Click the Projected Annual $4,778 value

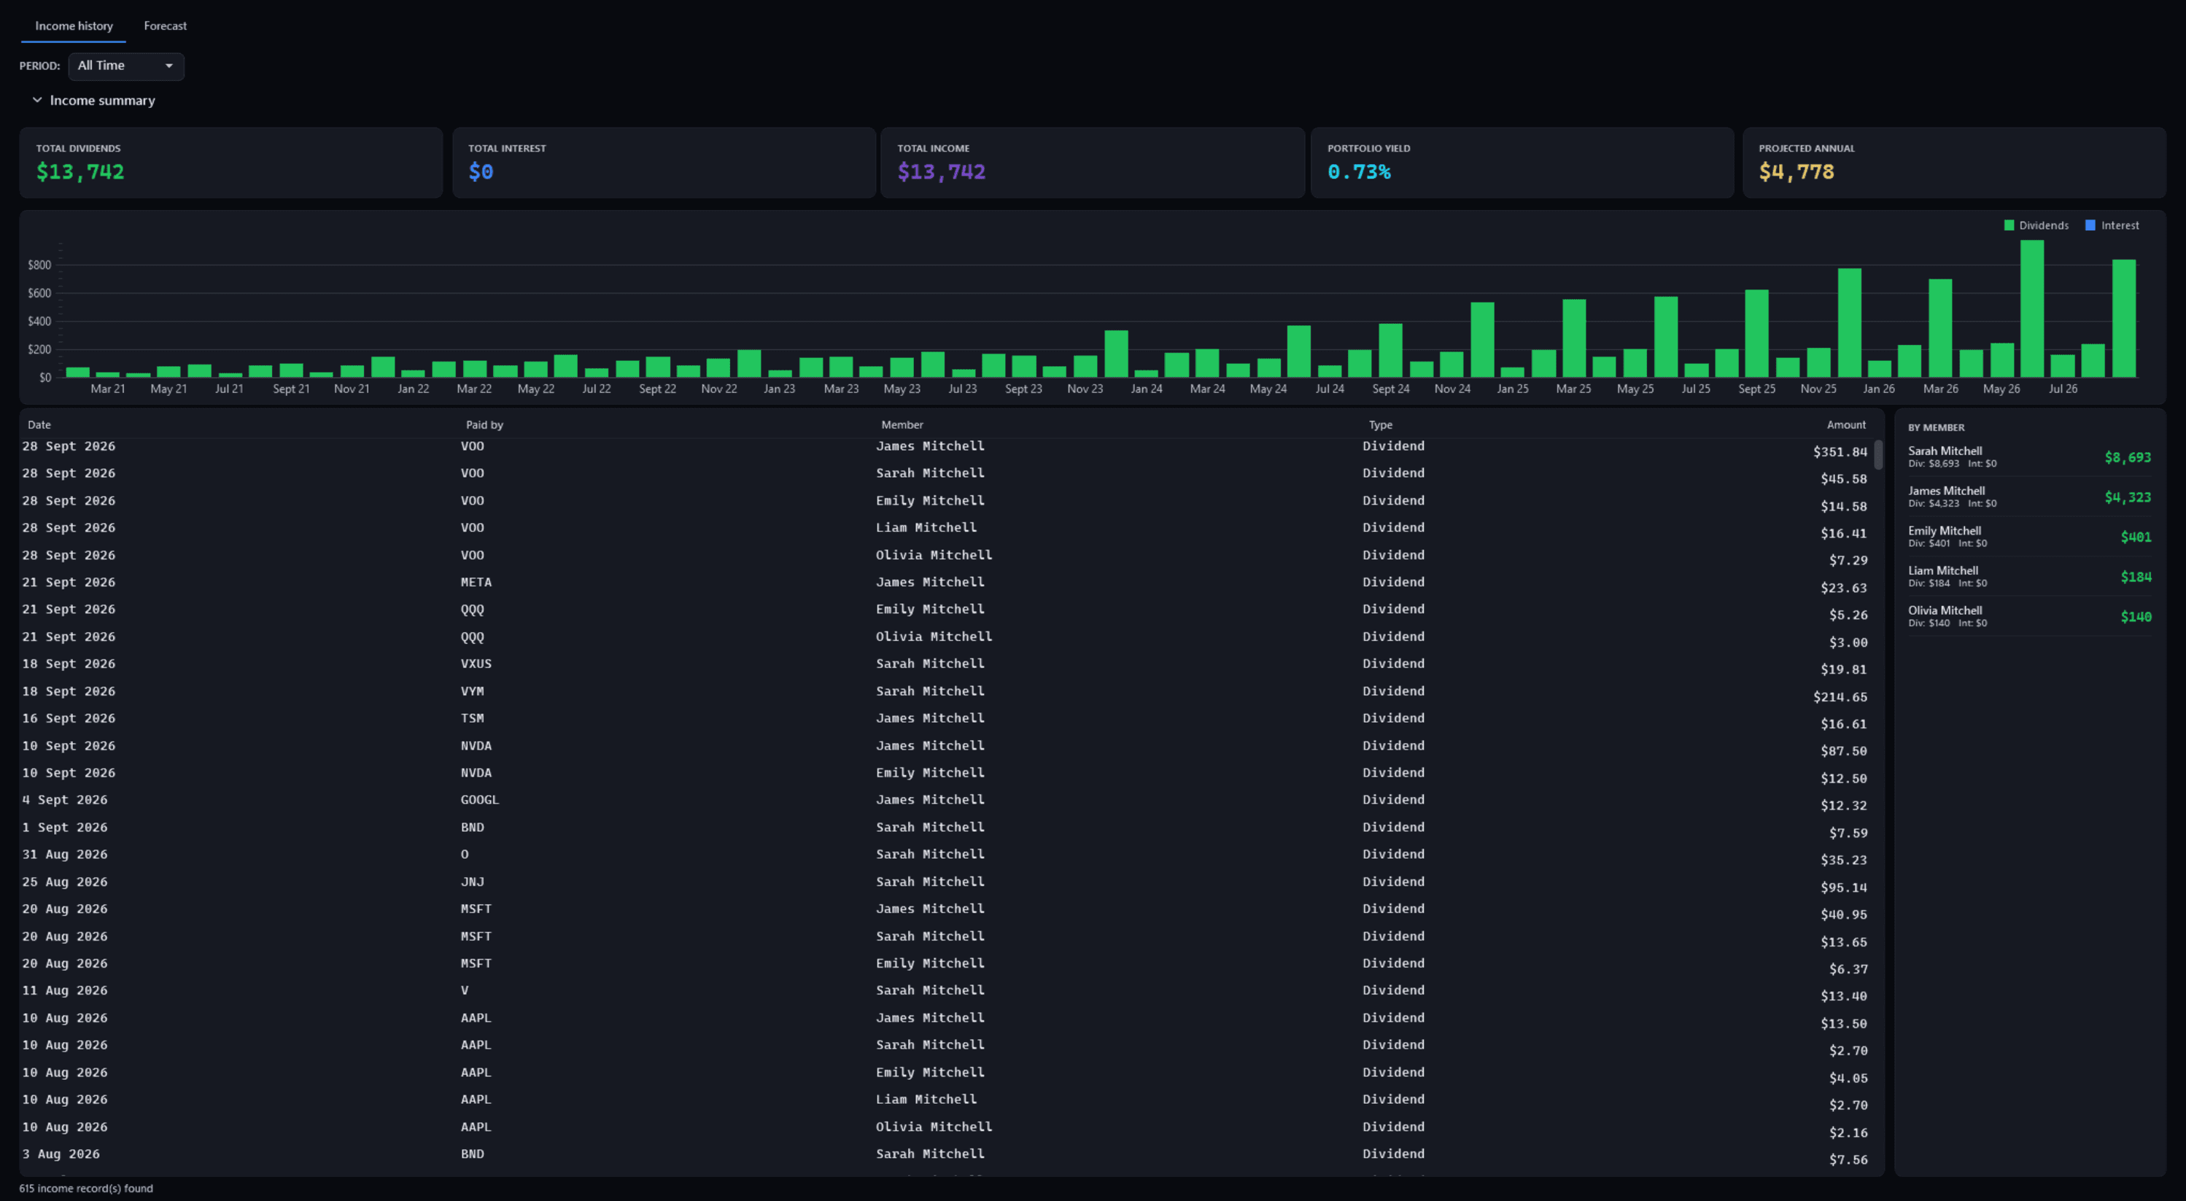[1796, 171]
